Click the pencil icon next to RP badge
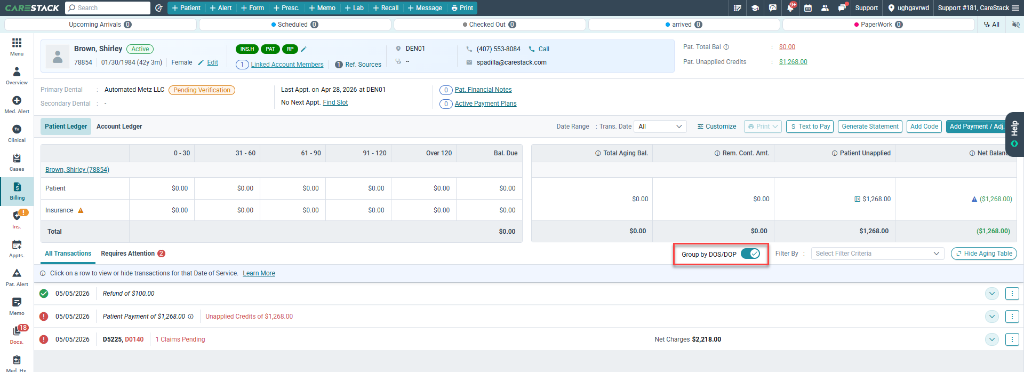 (304, 49)
